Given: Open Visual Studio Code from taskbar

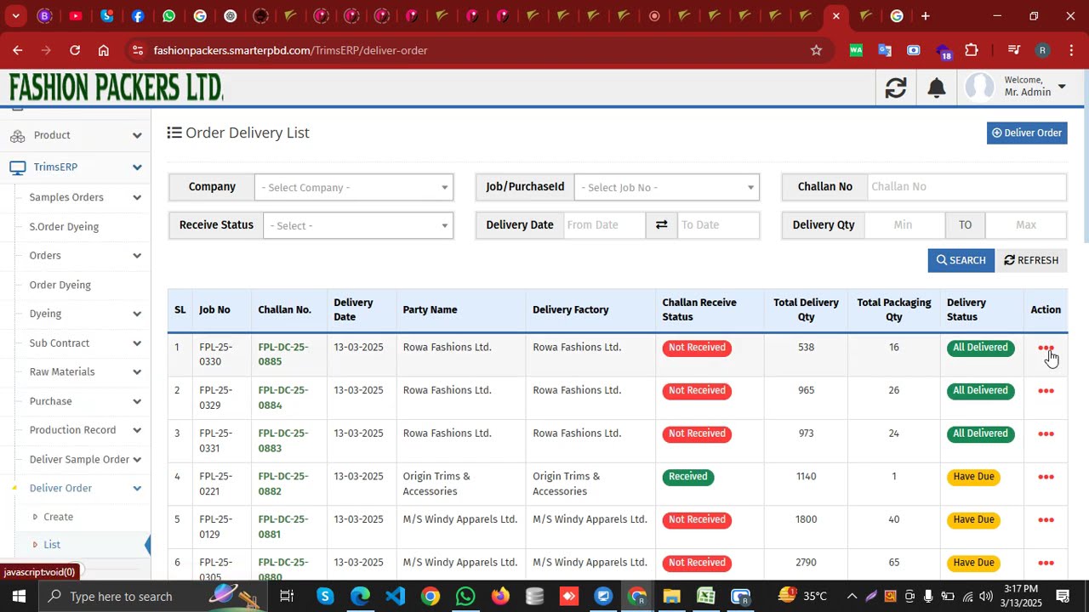Looking at the screenshot, I should coord(395,596).
